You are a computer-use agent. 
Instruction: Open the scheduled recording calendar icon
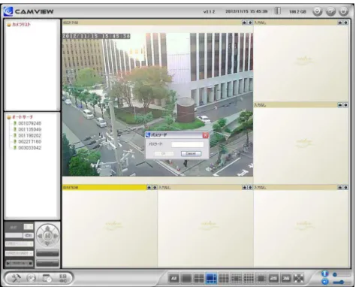coord(47,278)
